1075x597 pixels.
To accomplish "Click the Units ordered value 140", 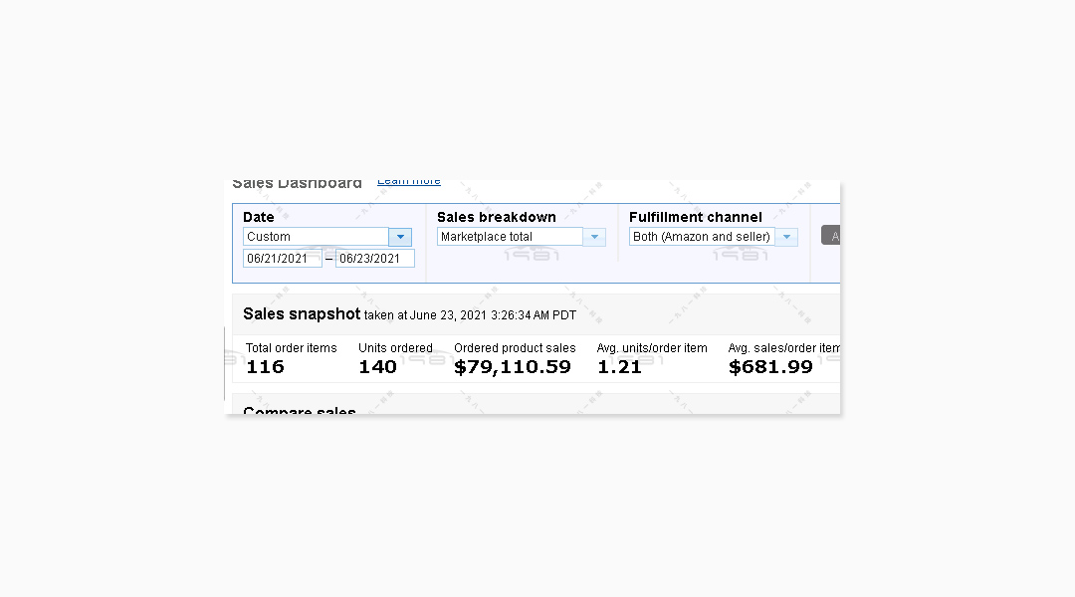I will (x=378, y=367).
